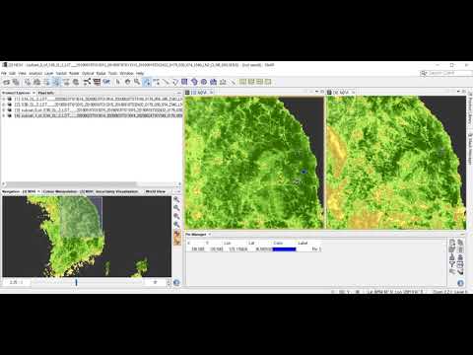Activate the [4] NDVI image tab
The width and height of the screenshot is (473, 355).
coord(340,93)
